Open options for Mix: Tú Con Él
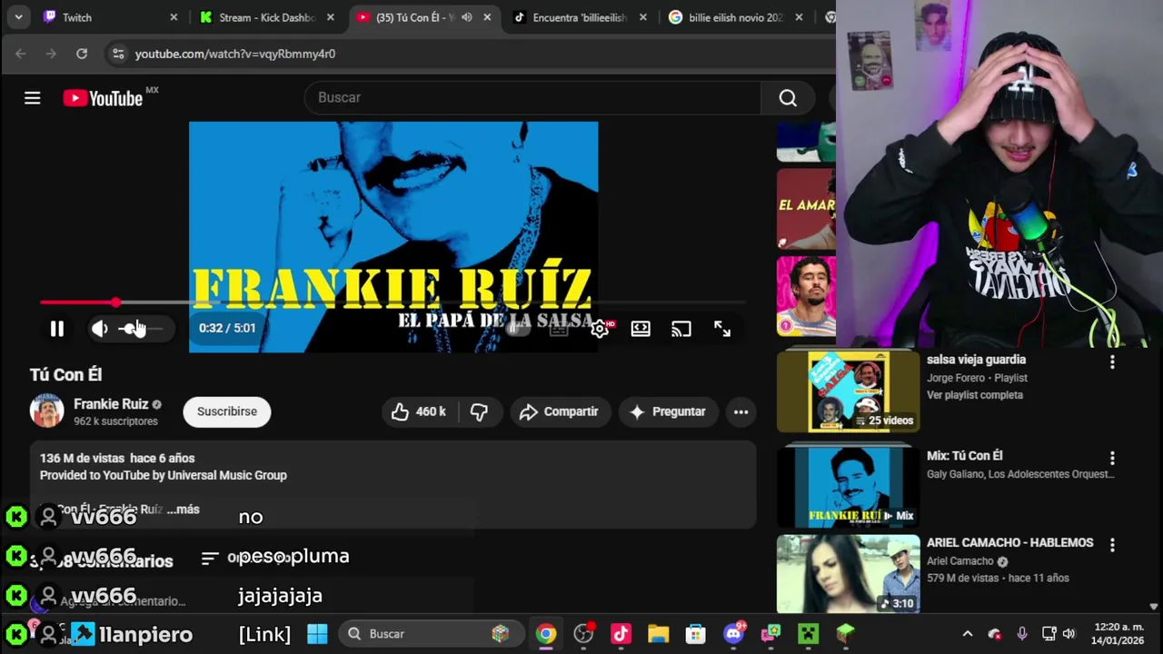Image resolution: width=1163 pixels, height=654 pixels. point(1112,458)
